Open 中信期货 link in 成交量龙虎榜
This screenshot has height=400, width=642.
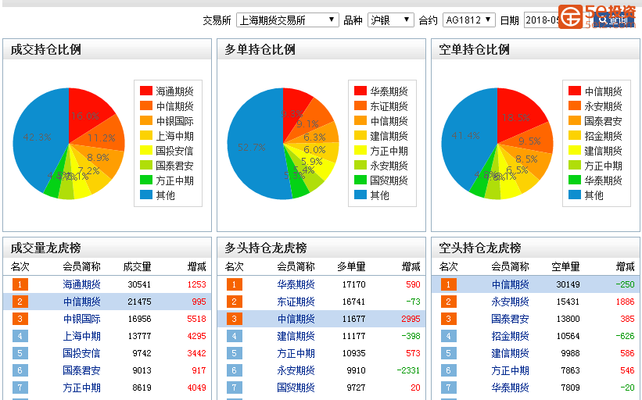point(81,302)
